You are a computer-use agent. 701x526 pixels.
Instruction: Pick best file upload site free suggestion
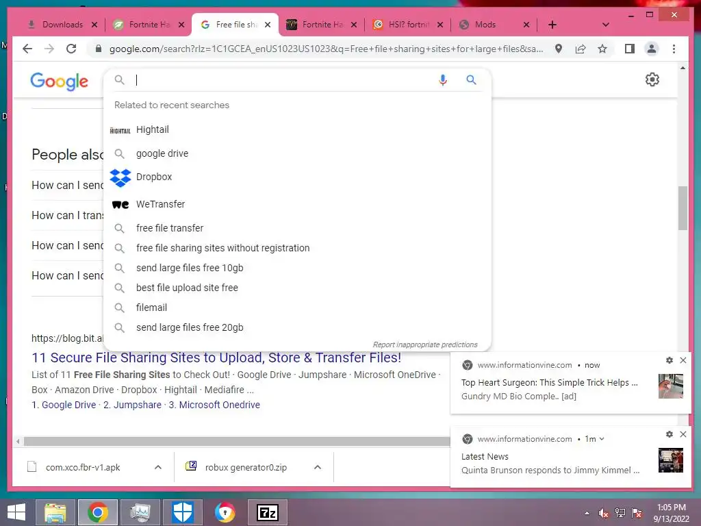click(x=297, y=288)
